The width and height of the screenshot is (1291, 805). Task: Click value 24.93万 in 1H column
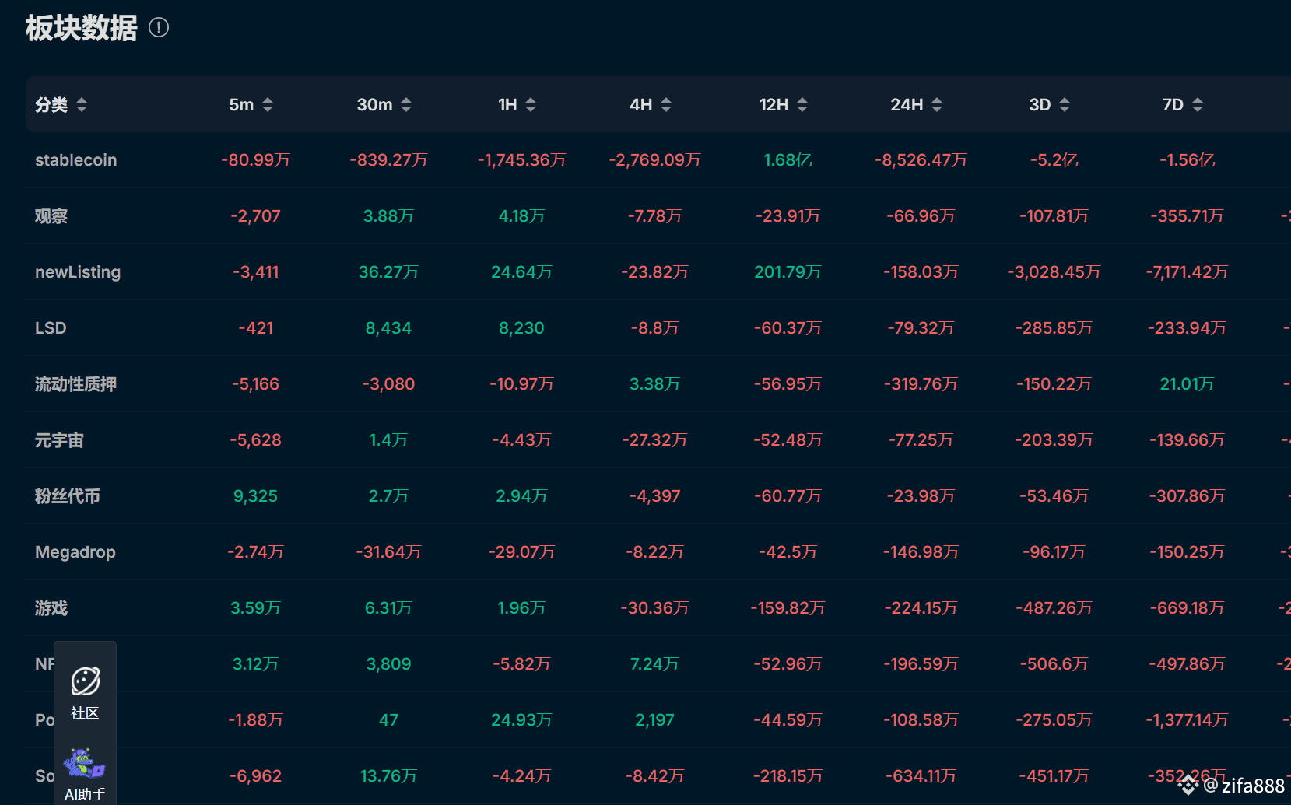(521, 720)
